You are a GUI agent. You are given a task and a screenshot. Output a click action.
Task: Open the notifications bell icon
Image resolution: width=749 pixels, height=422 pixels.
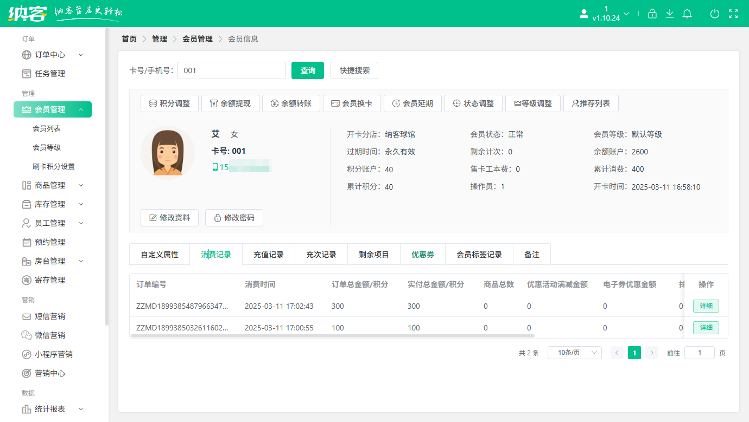[687, 13]
